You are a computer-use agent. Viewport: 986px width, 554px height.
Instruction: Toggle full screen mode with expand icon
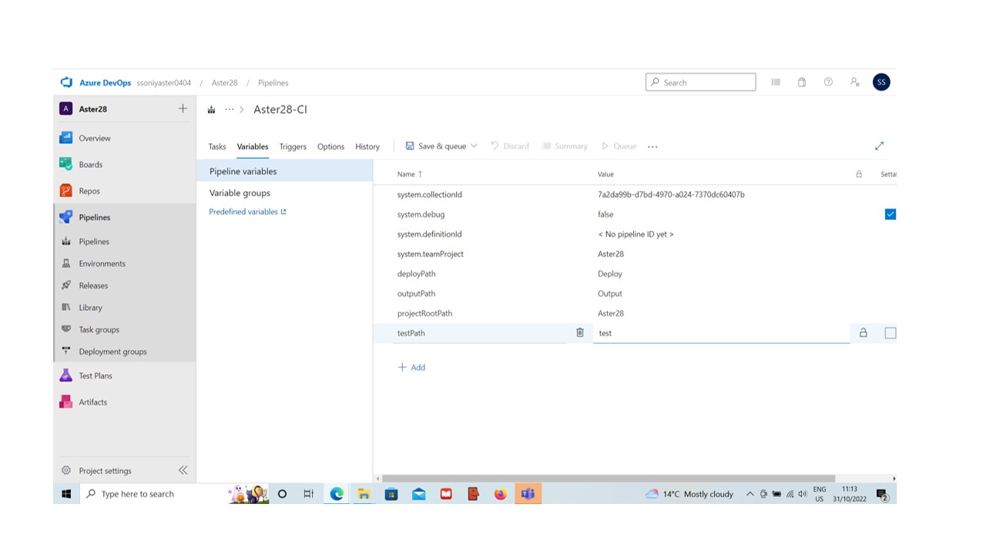pos(879,145)
